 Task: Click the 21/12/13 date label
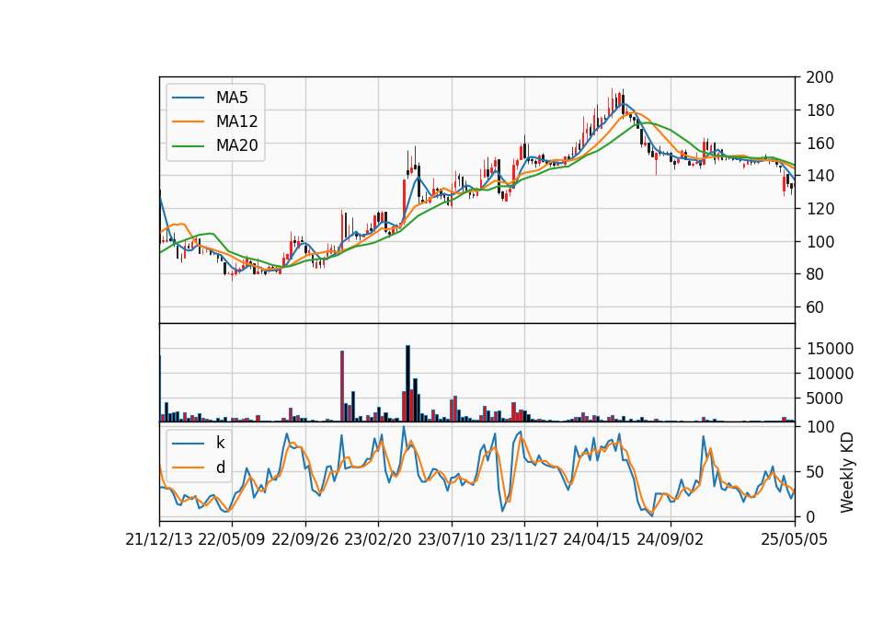pos(159,539)
